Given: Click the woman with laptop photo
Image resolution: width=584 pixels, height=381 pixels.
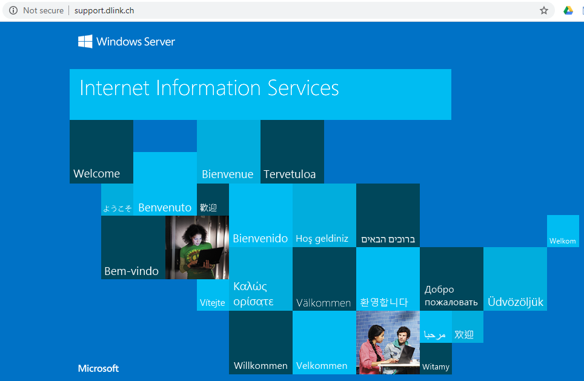Looking at the screenshot, I should [197, 247].
